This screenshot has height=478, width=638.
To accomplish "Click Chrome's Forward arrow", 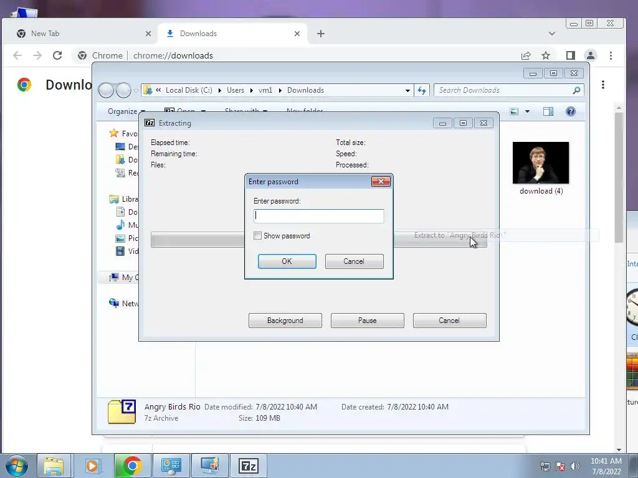I will pyautogui.click(x=37, y=55).
